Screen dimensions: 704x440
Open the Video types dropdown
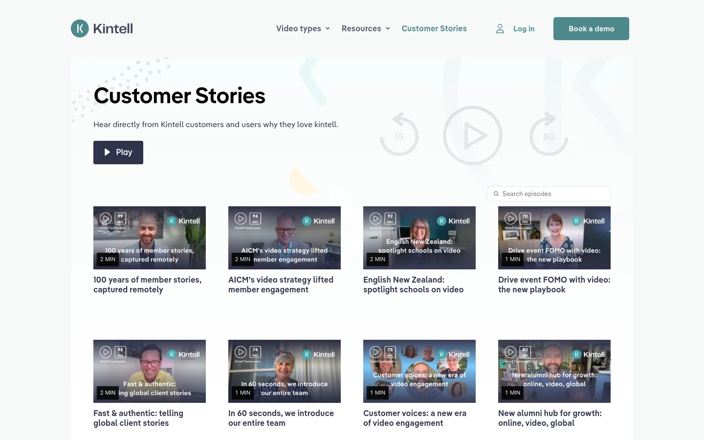point(303,28)
